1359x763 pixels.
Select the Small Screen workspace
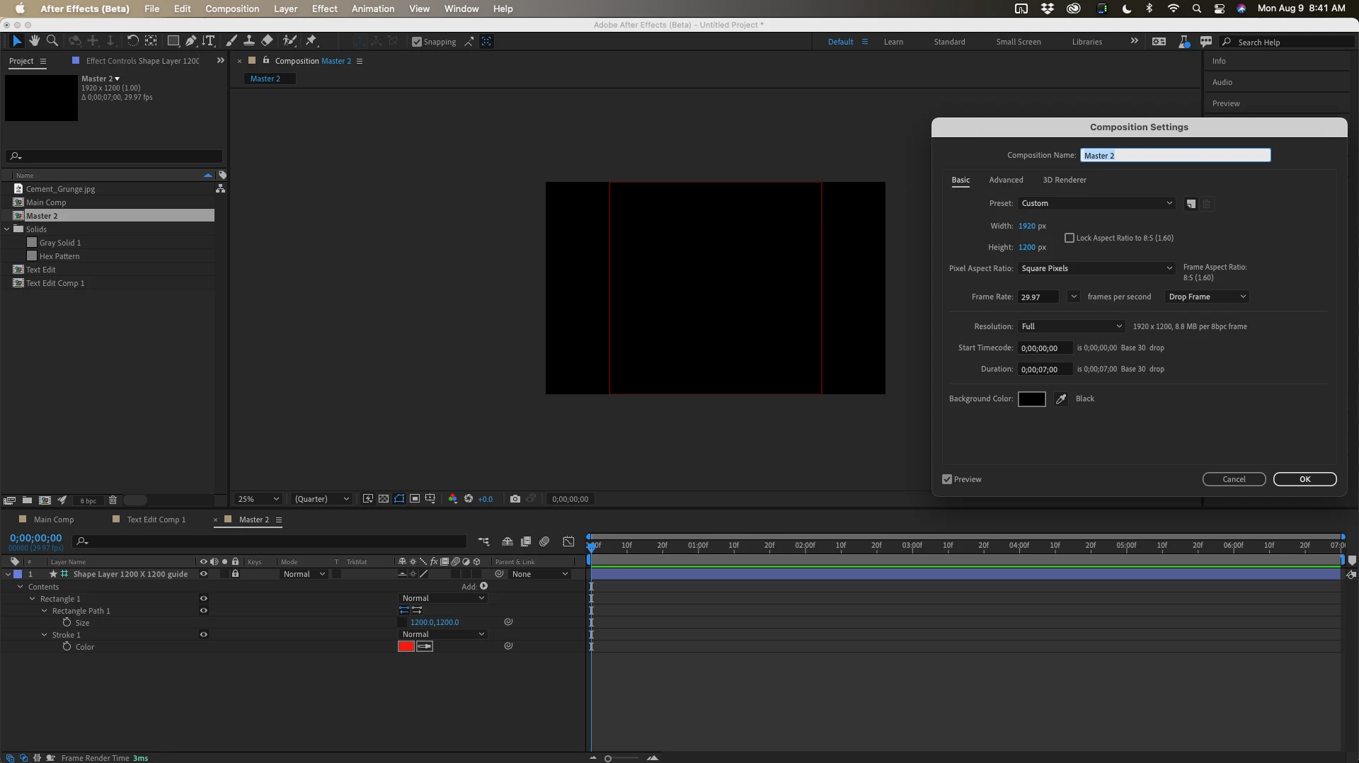click(x=1019, y=42)
